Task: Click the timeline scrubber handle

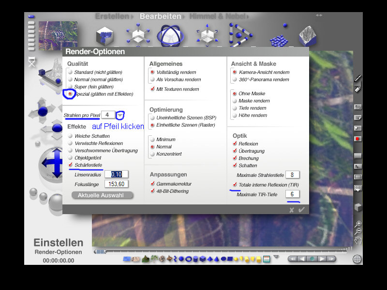Action: click(x=100, y=252)
